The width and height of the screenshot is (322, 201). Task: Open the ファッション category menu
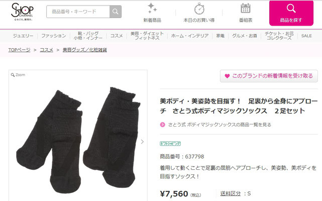tap(54, 36)
